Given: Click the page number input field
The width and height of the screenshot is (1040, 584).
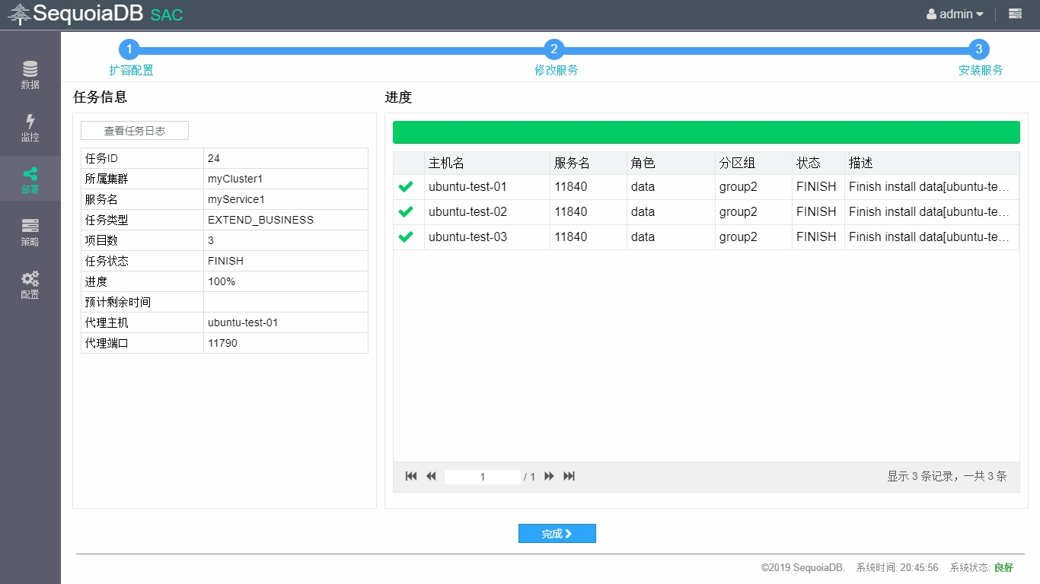Looking at the screenshot, I should click(x=483, y=477).
